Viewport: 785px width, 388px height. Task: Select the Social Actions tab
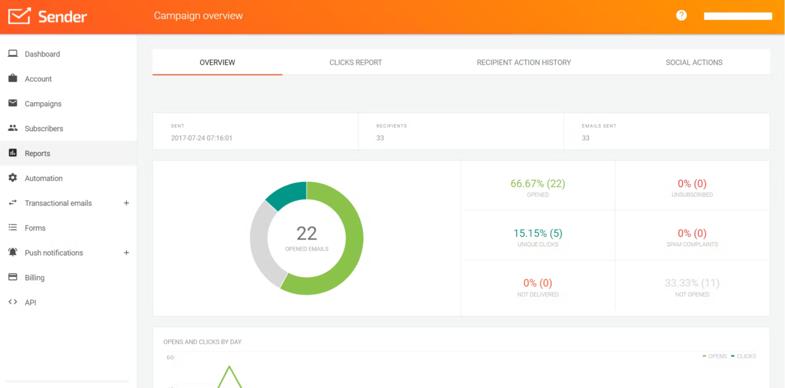click(x=694, y=62)
